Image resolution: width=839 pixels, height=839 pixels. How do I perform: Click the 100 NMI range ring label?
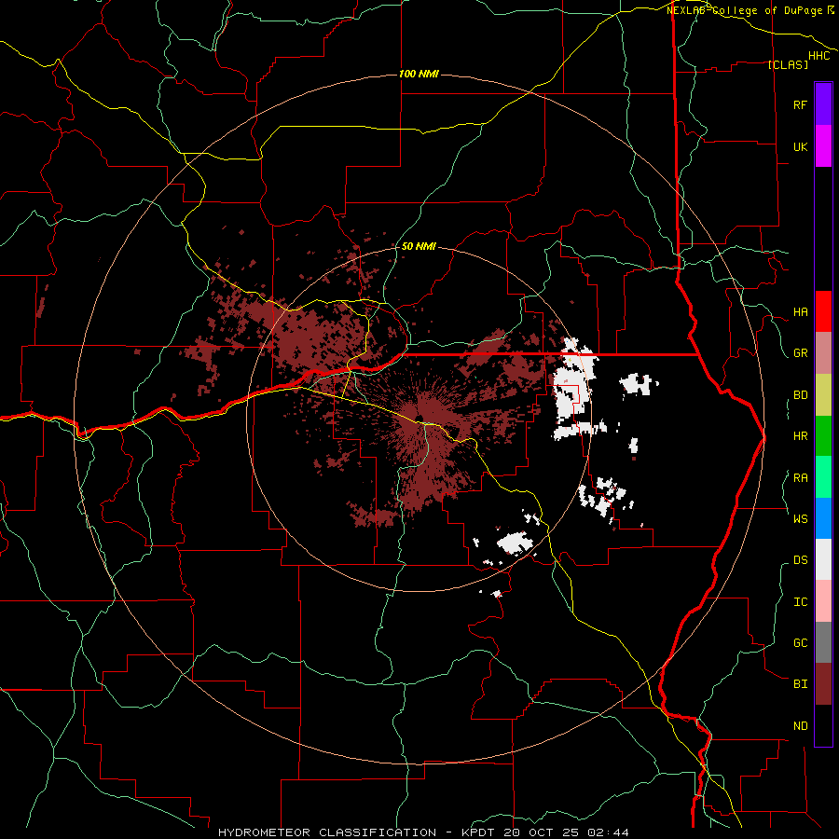click(419, 74)
